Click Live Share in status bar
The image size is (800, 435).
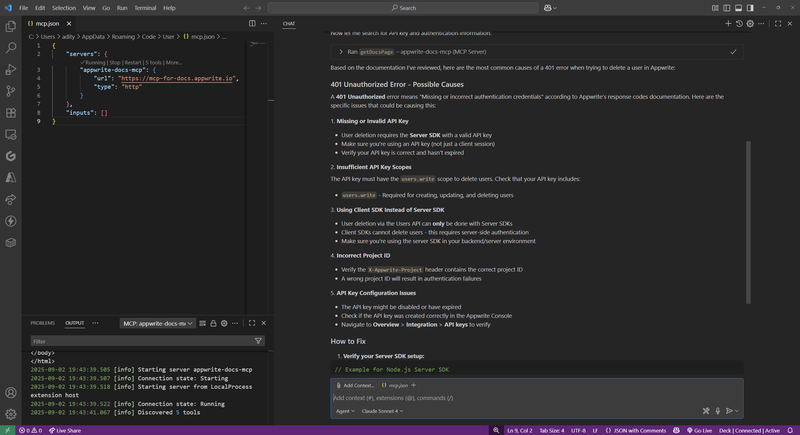pyautogui.click(x=65, y=430)
